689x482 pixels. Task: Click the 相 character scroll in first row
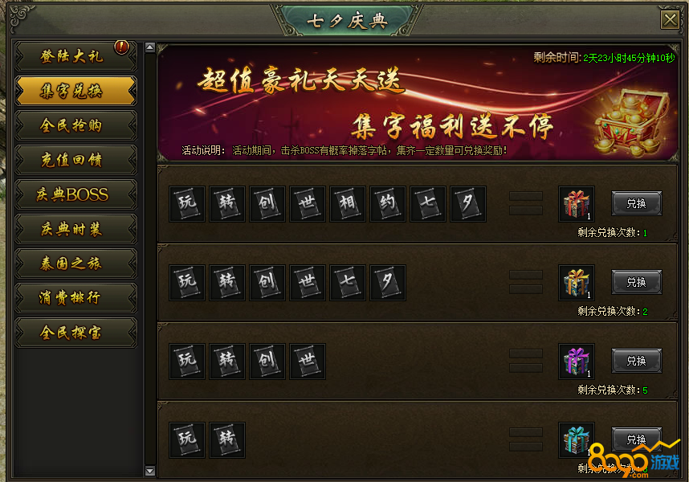(x=348, y=204)
